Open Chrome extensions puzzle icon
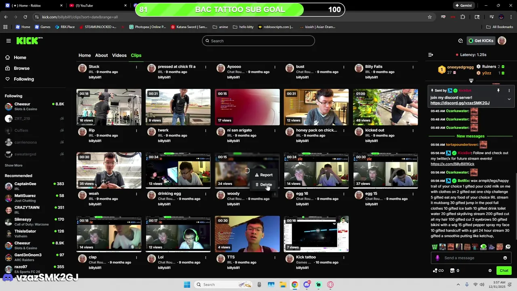This screenshot has width=517, height=291. tap(463, 17)
